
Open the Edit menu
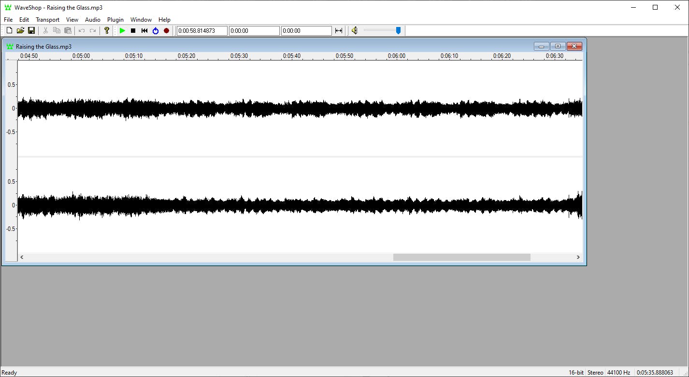(x=24, y=20)
